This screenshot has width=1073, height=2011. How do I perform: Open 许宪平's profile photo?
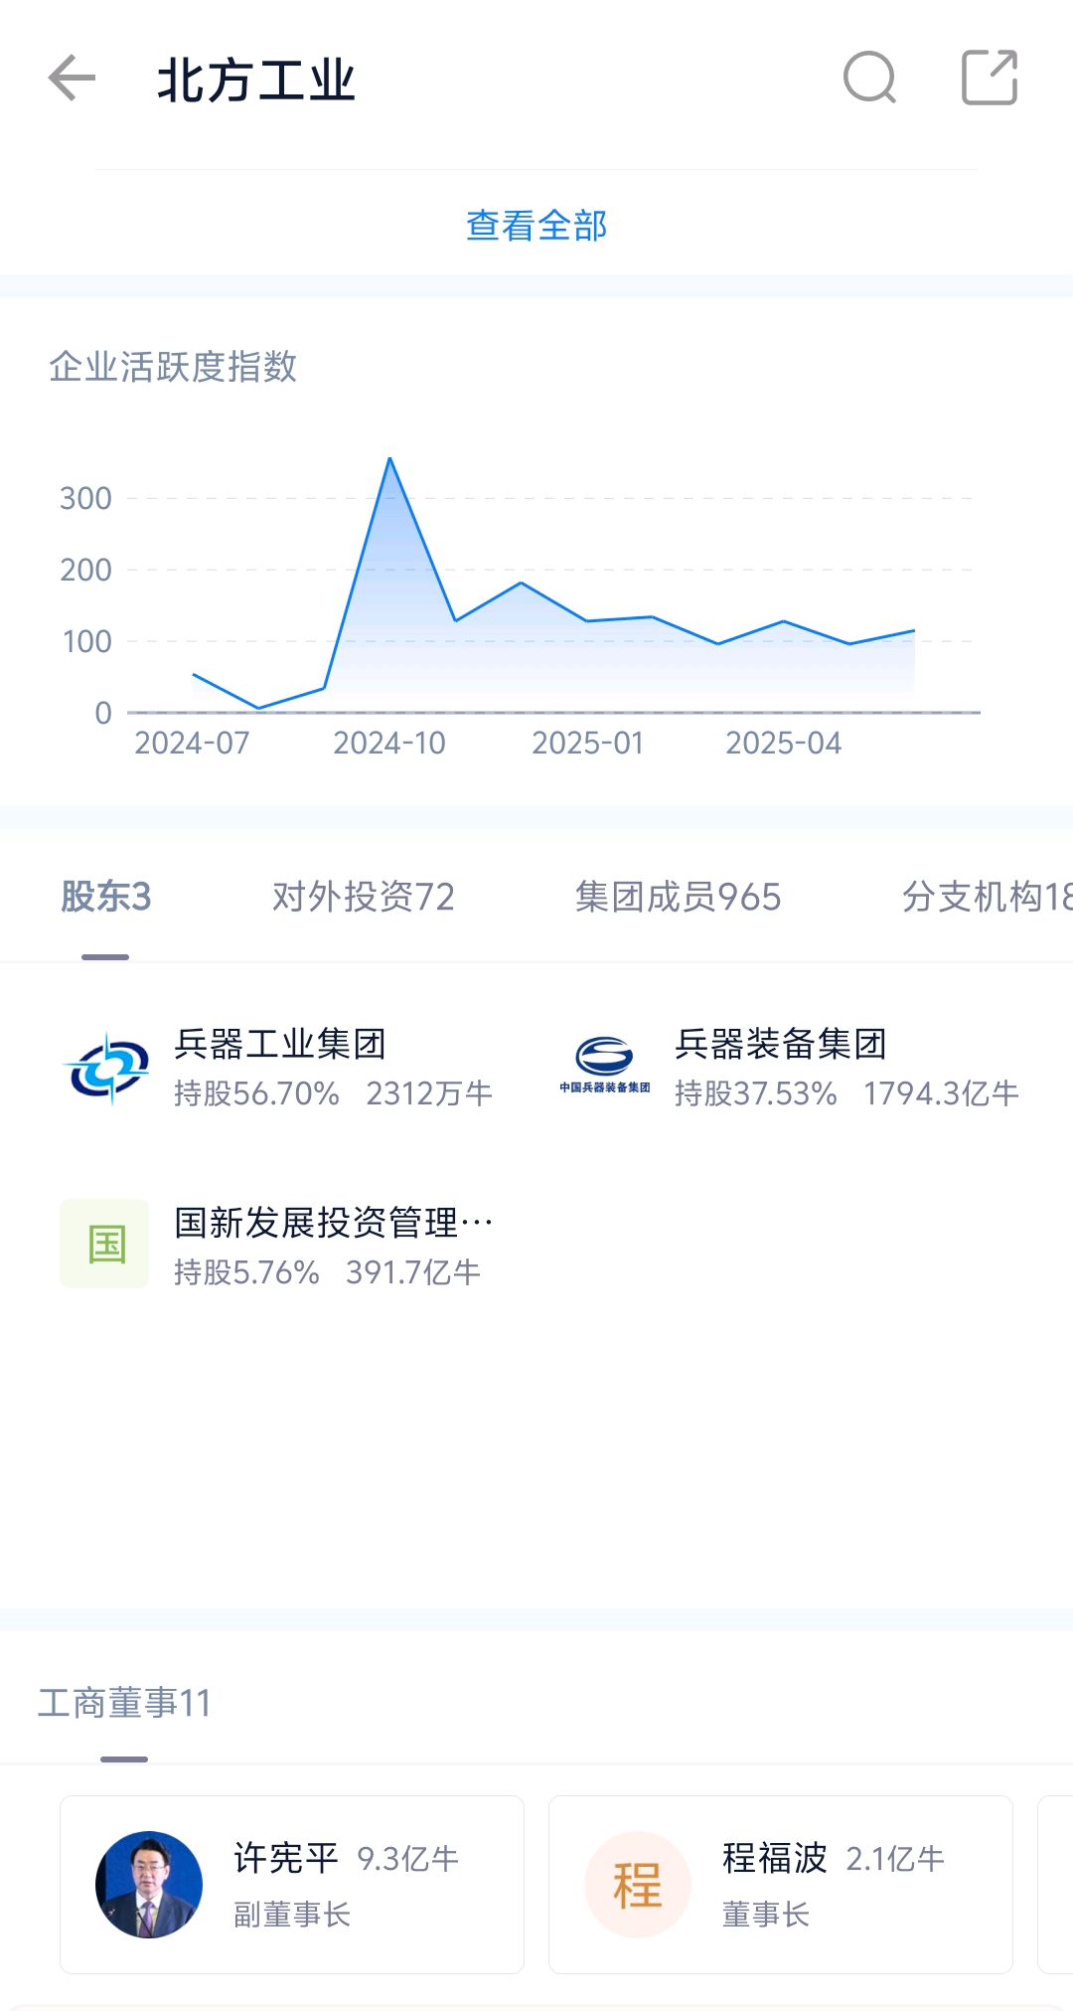pos(149,1884)
